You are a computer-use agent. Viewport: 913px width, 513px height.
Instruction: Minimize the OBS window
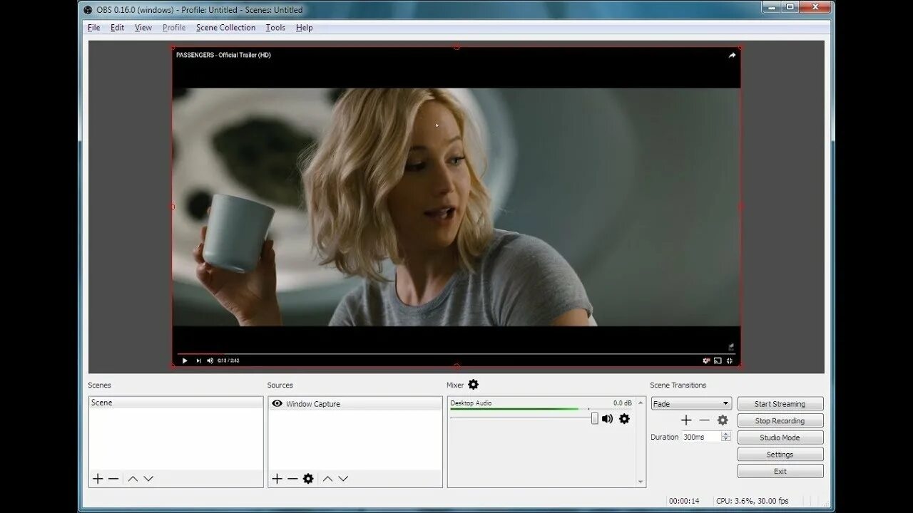[x=771, y=7]
